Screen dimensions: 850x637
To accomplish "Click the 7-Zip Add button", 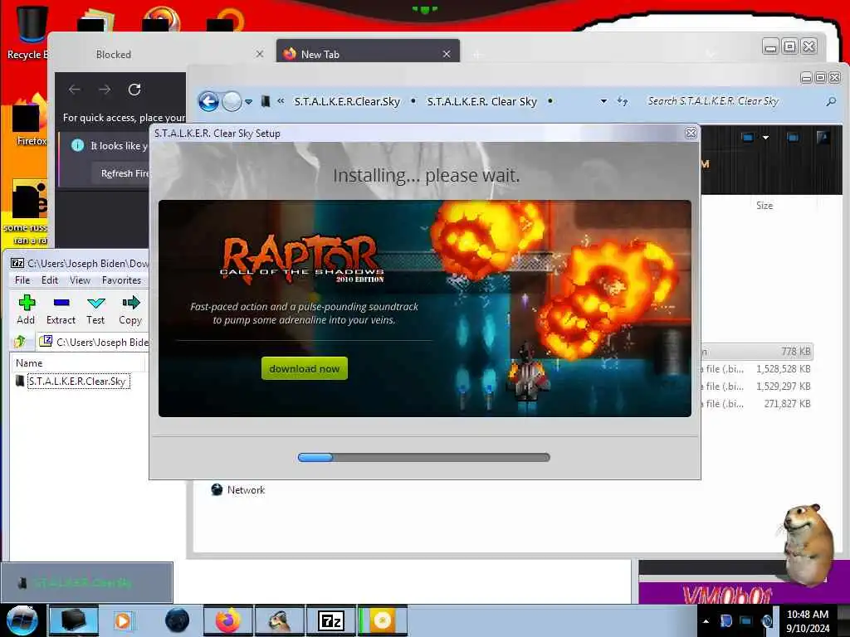I will coord(26,310).
